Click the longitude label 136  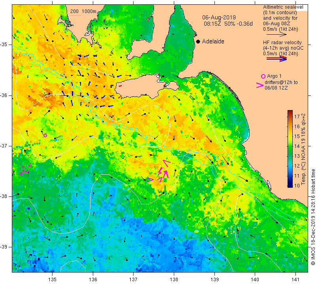[x=93, y=280]
